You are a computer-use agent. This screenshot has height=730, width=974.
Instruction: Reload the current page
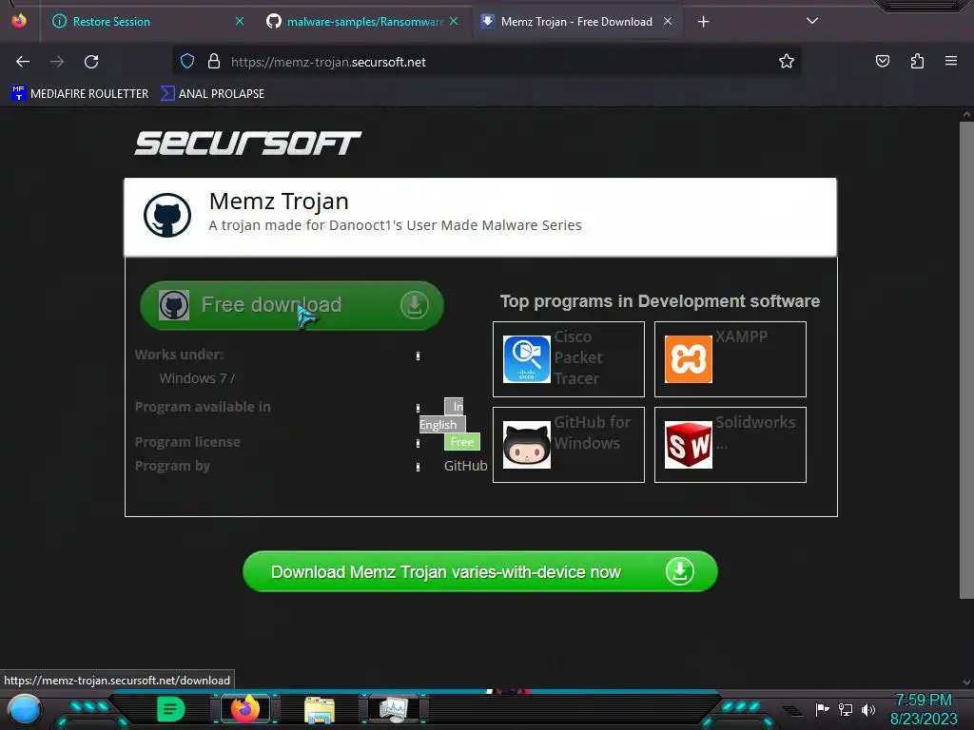tap(91, 62)
